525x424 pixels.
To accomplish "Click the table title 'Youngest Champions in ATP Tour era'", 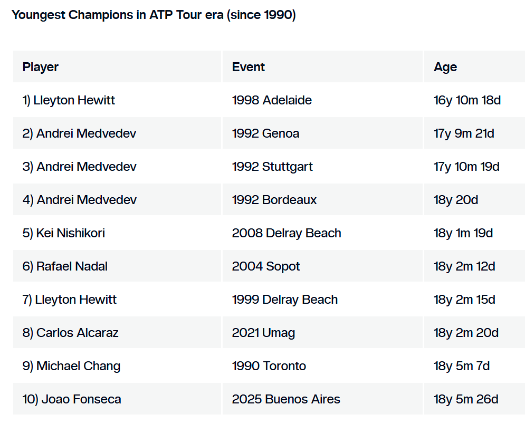I will 154,15.
